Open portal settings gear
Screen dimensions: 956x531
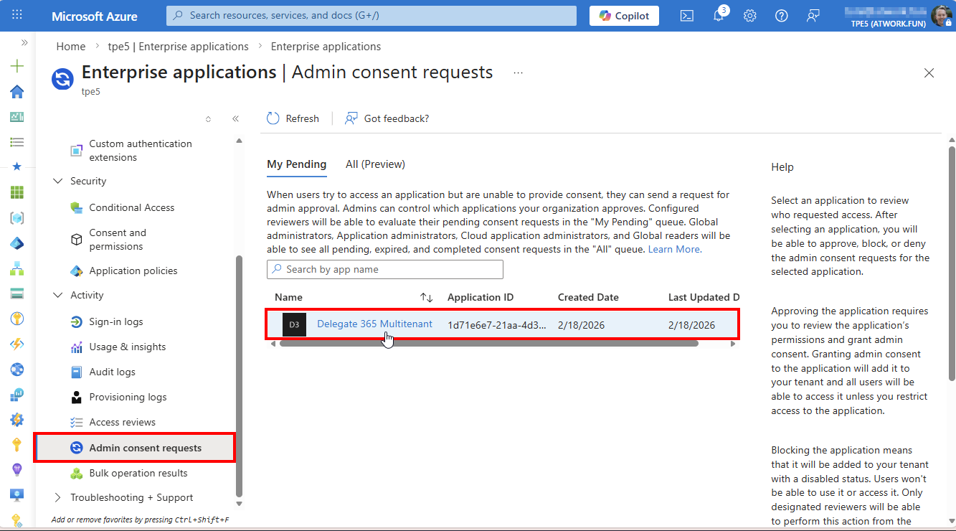(750, 16)
